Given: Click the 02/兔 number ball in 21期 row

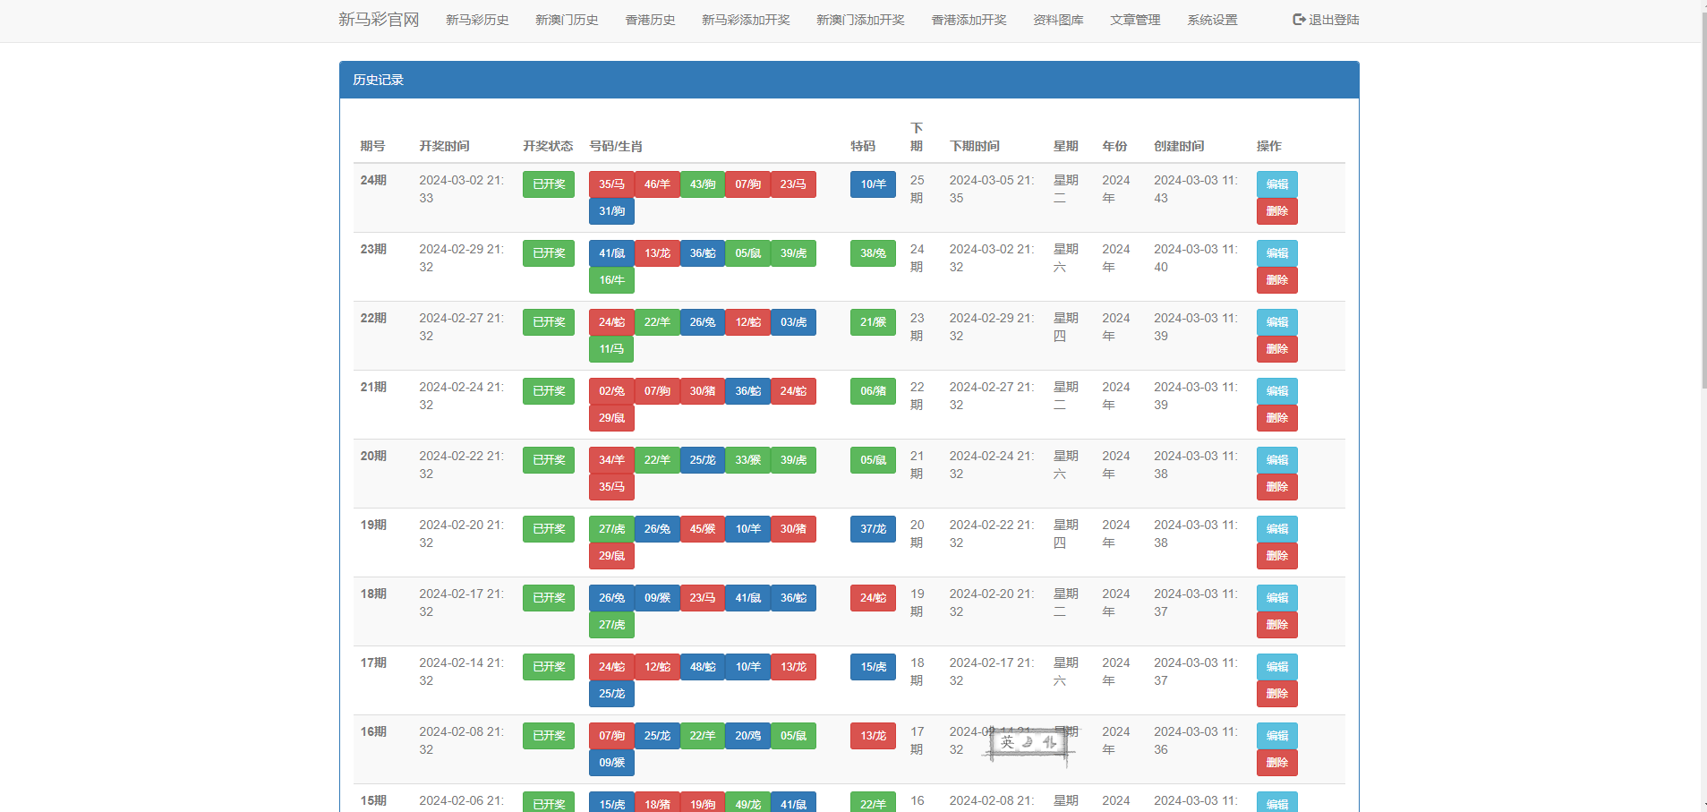Looking at the screenshot, I should pos(611,391).
